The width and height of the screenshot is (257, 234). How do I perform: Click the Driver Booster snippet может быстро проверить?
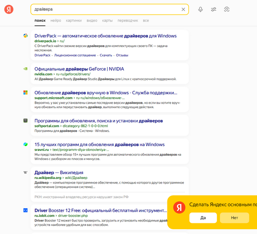tap(101, 223)
